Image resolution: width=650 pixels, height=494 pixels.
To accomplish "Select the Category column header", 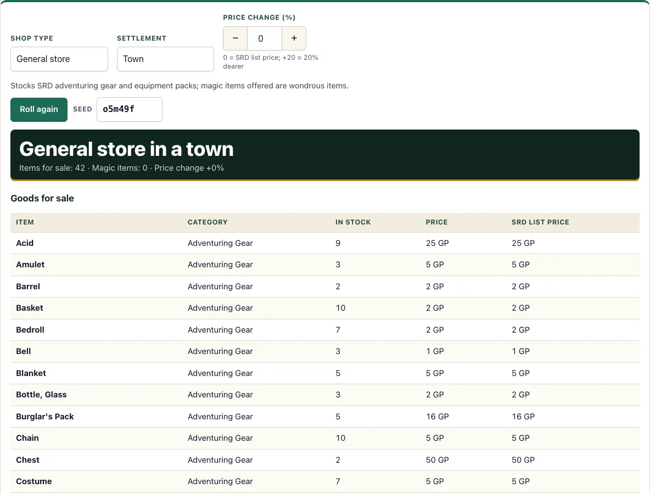I will [x=208, y=222].
